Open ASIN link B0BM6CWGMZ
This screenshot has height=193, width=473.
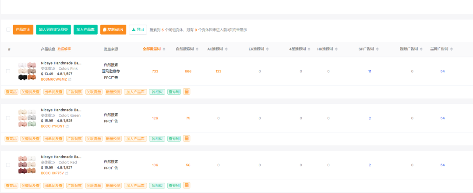tap(54, 79)
